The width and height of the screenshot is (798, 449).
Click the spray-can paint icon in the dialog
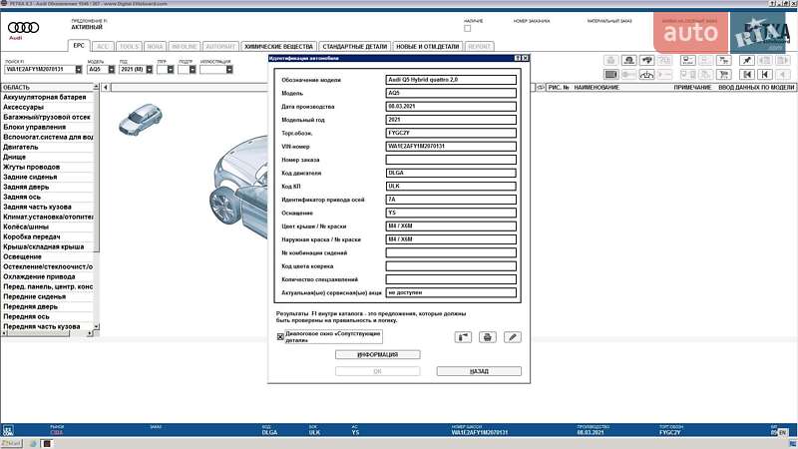click(x=463, y=337)
